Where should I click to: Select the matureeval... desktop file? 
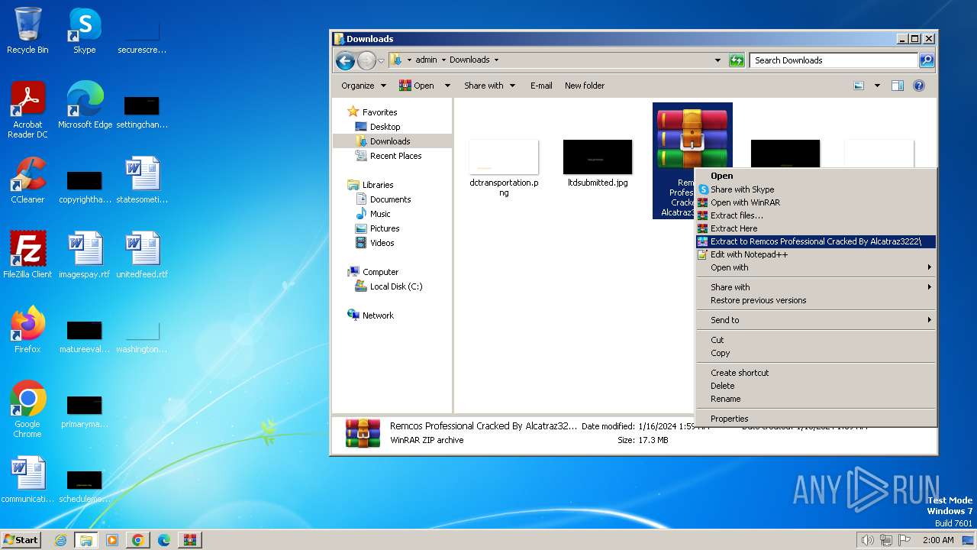click(85, 336)
